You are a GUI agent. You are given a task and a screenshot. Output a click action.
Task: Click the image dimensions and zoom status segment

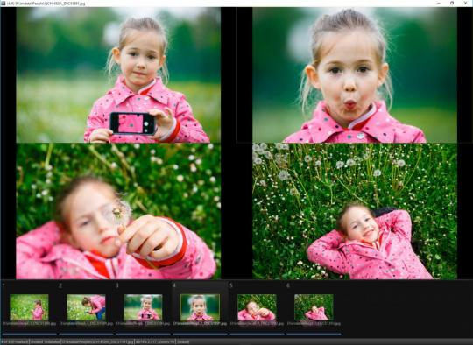click(156, 342)
